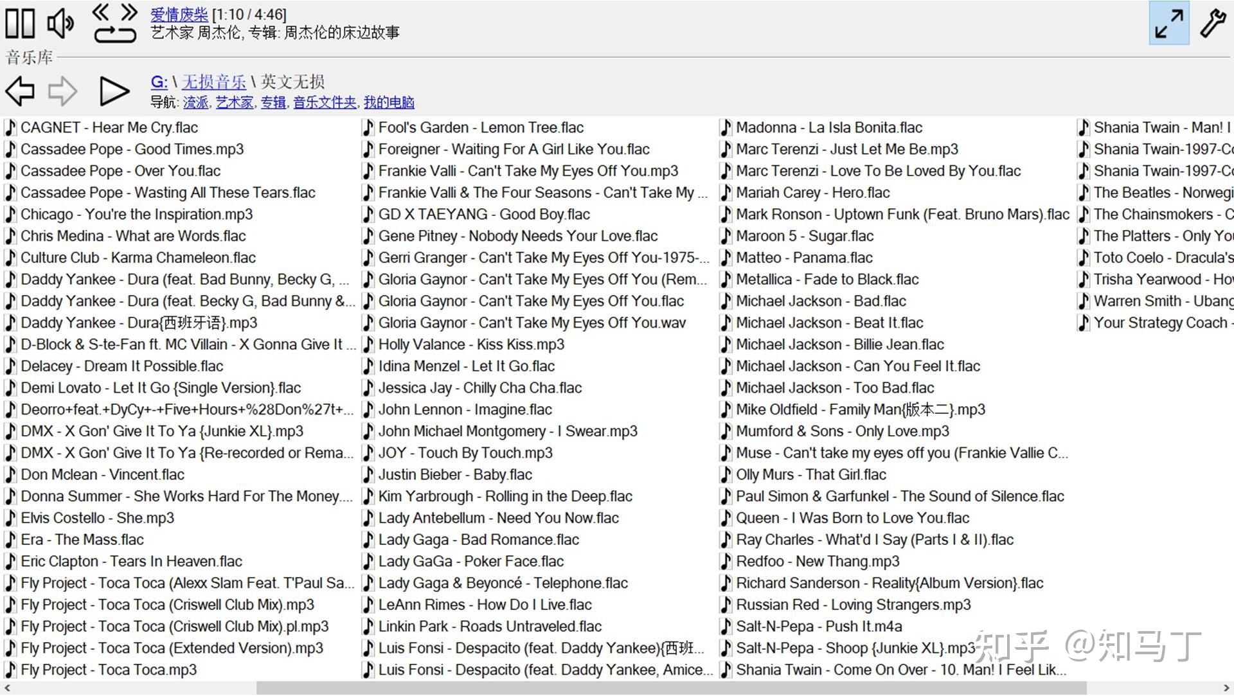Navigate to the G: drive link
1234x696 pixels.
pyautogui.click(x=159, y=82)
